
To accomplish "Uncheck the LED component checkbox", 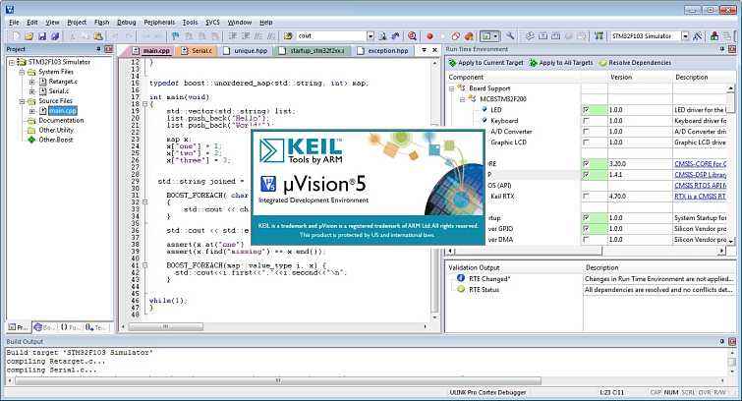I will [x=587, y=110].
